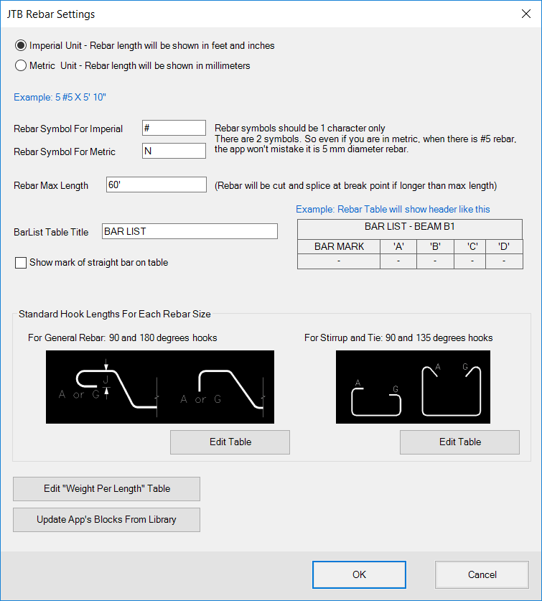Click the Rebar Symbol For Imperial field

tap(174, 128)
